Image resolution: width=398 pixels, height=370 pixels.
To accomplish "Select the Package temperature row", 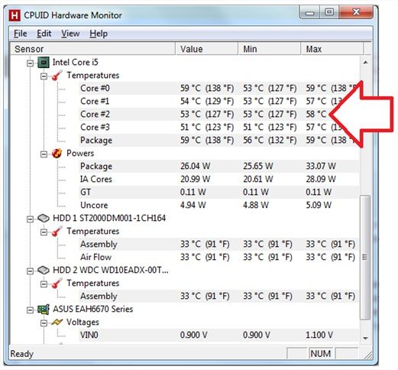I will pyautogui.click(x=219, y=140).
